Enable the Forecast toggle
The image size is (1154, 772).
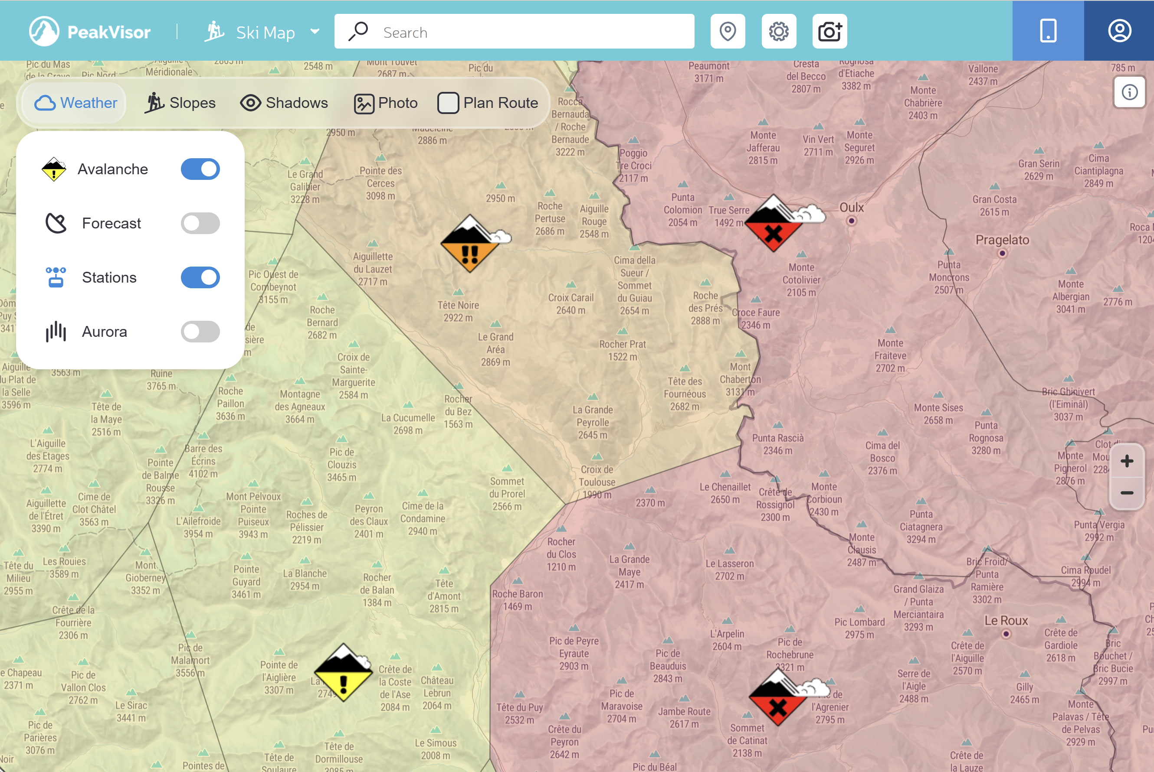click(x=200, y=223)
